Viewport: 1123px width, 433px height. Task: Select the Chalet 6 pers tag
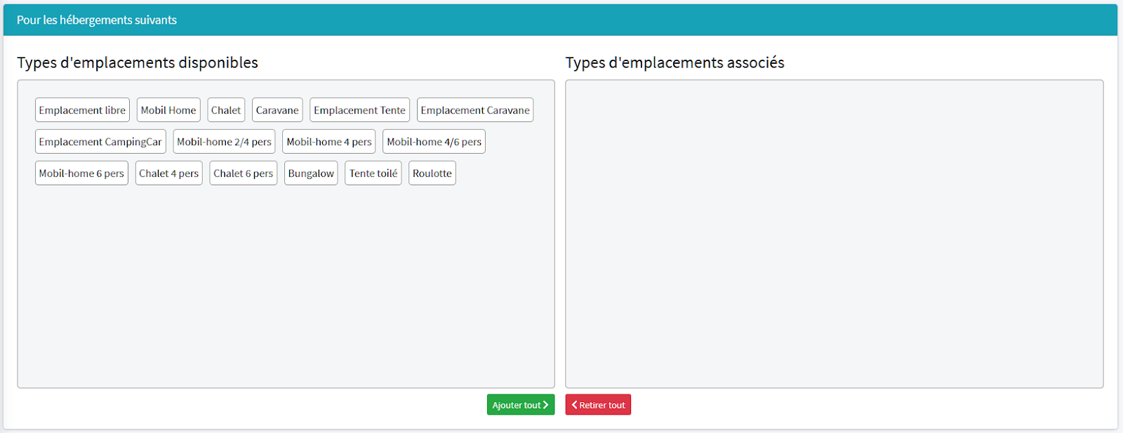pyautogui.click(x=243, y=173)
